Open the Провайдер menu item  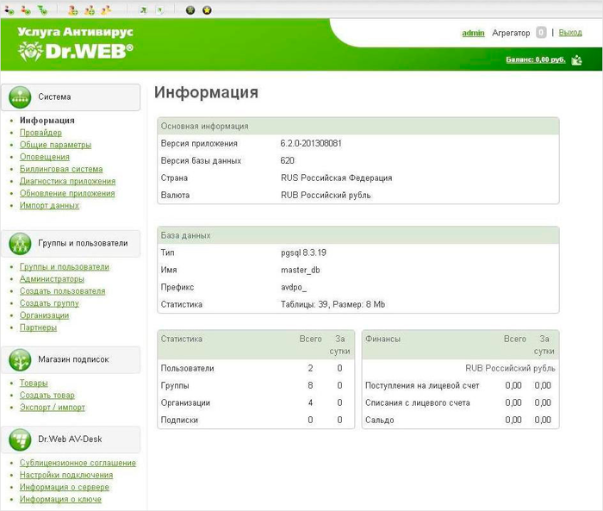[40, 133]
